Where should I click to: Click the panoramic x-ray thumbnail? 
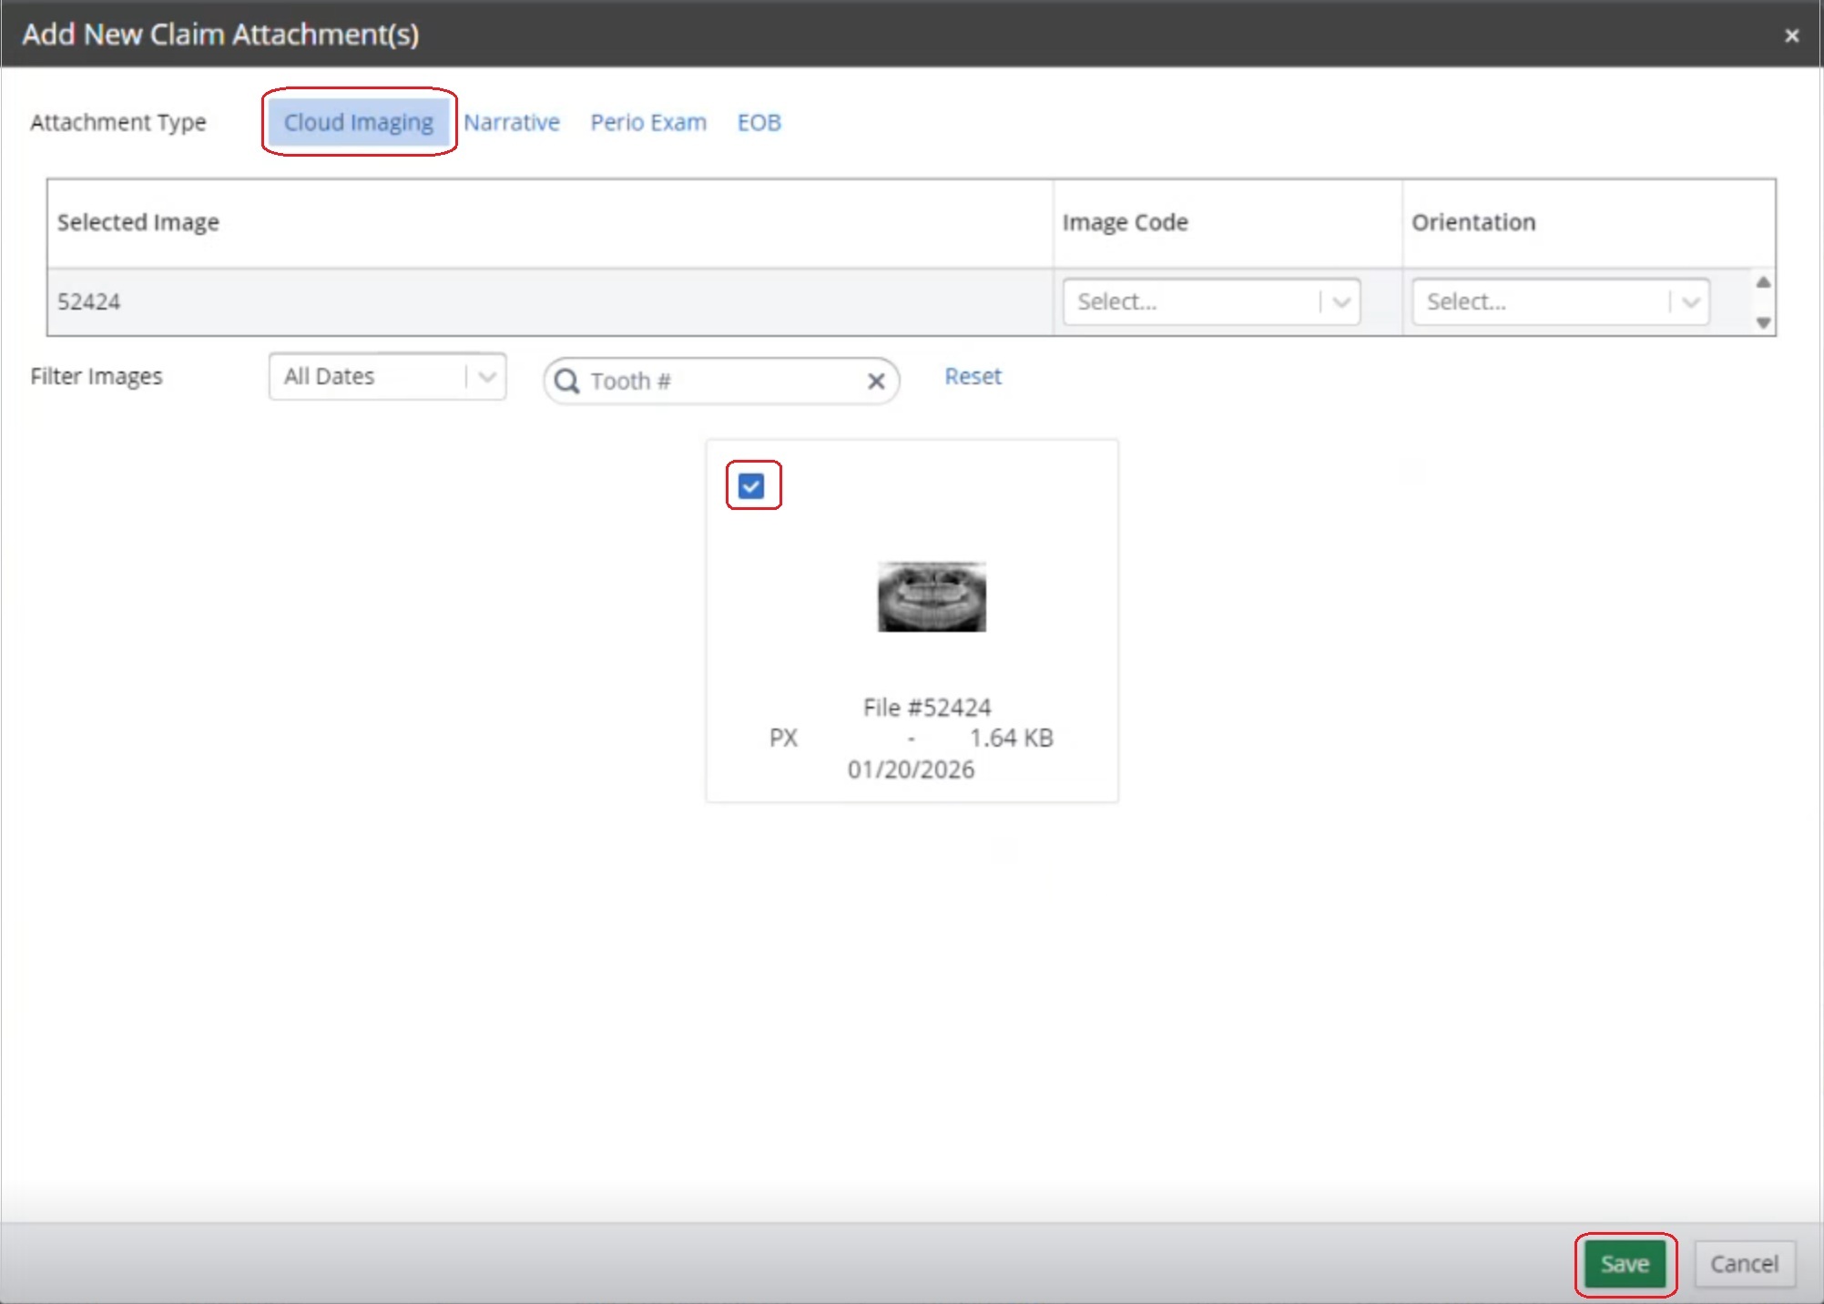pyautogui.click(x=931, y=596)
